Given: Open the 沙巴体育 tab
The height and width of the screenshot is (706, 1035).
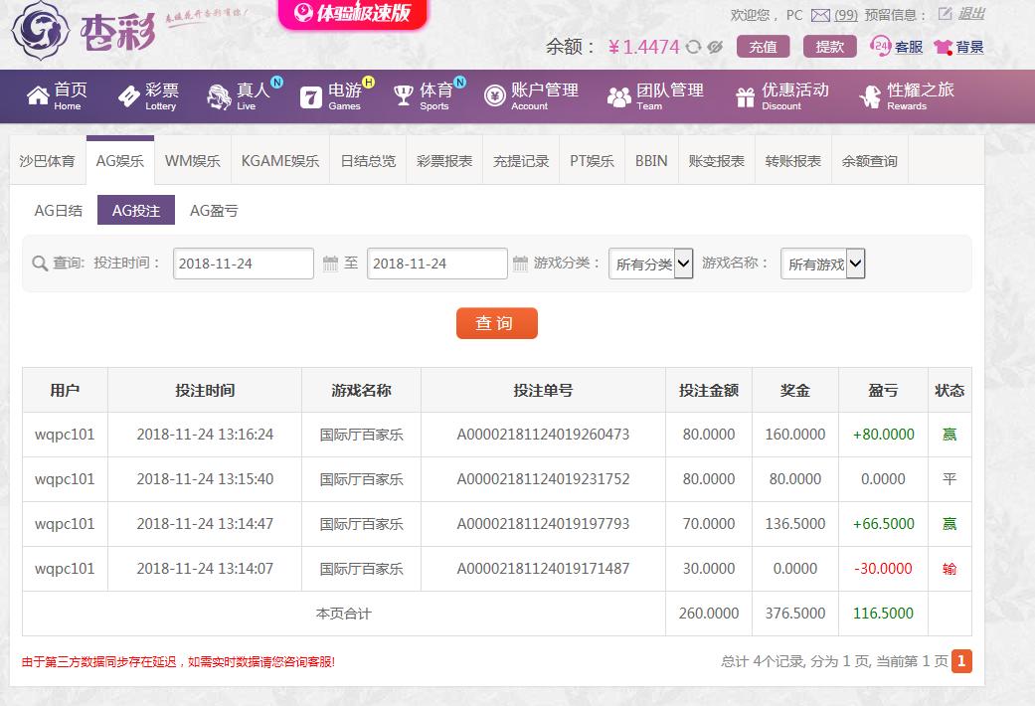Looking at the screenshot, I should pos(48,161).
